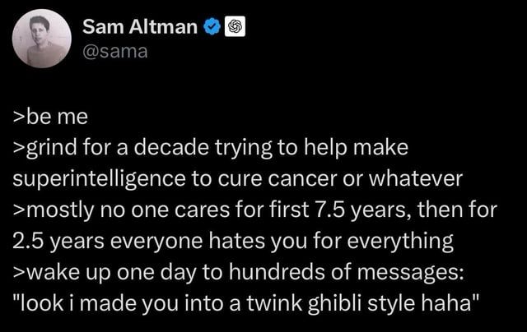The image size is (527, 332).
Task: Click the blue verified checkmark badge
Action: click(211, 27)
